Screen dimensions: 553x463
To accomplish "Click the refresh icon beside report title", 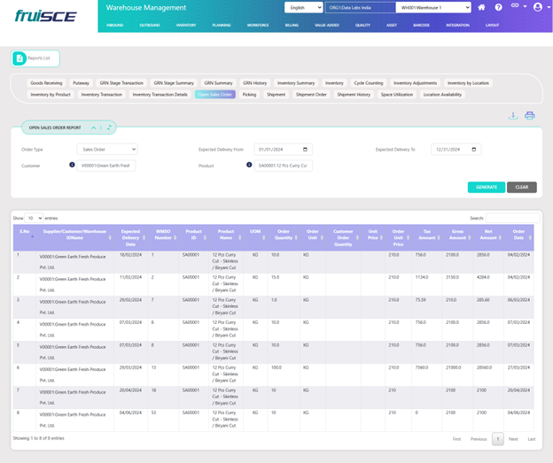I will pos(109,127).
